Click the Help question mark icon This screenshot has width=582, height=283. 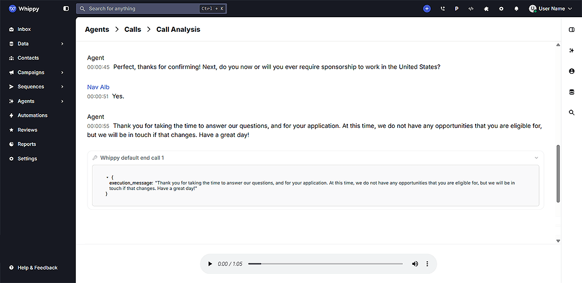coord(12,267)
